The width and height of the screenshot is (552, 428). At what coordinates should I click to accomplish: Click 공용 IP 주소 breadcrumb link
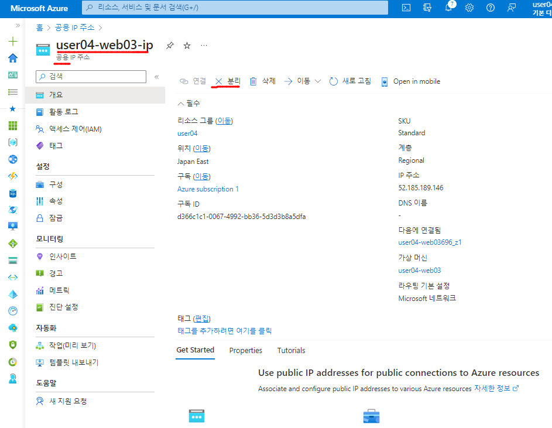[74, 28]
